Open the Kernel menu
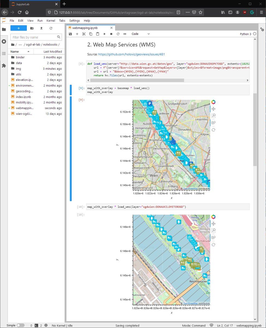Viewport: 266px width, 328px height. (51, 20)
